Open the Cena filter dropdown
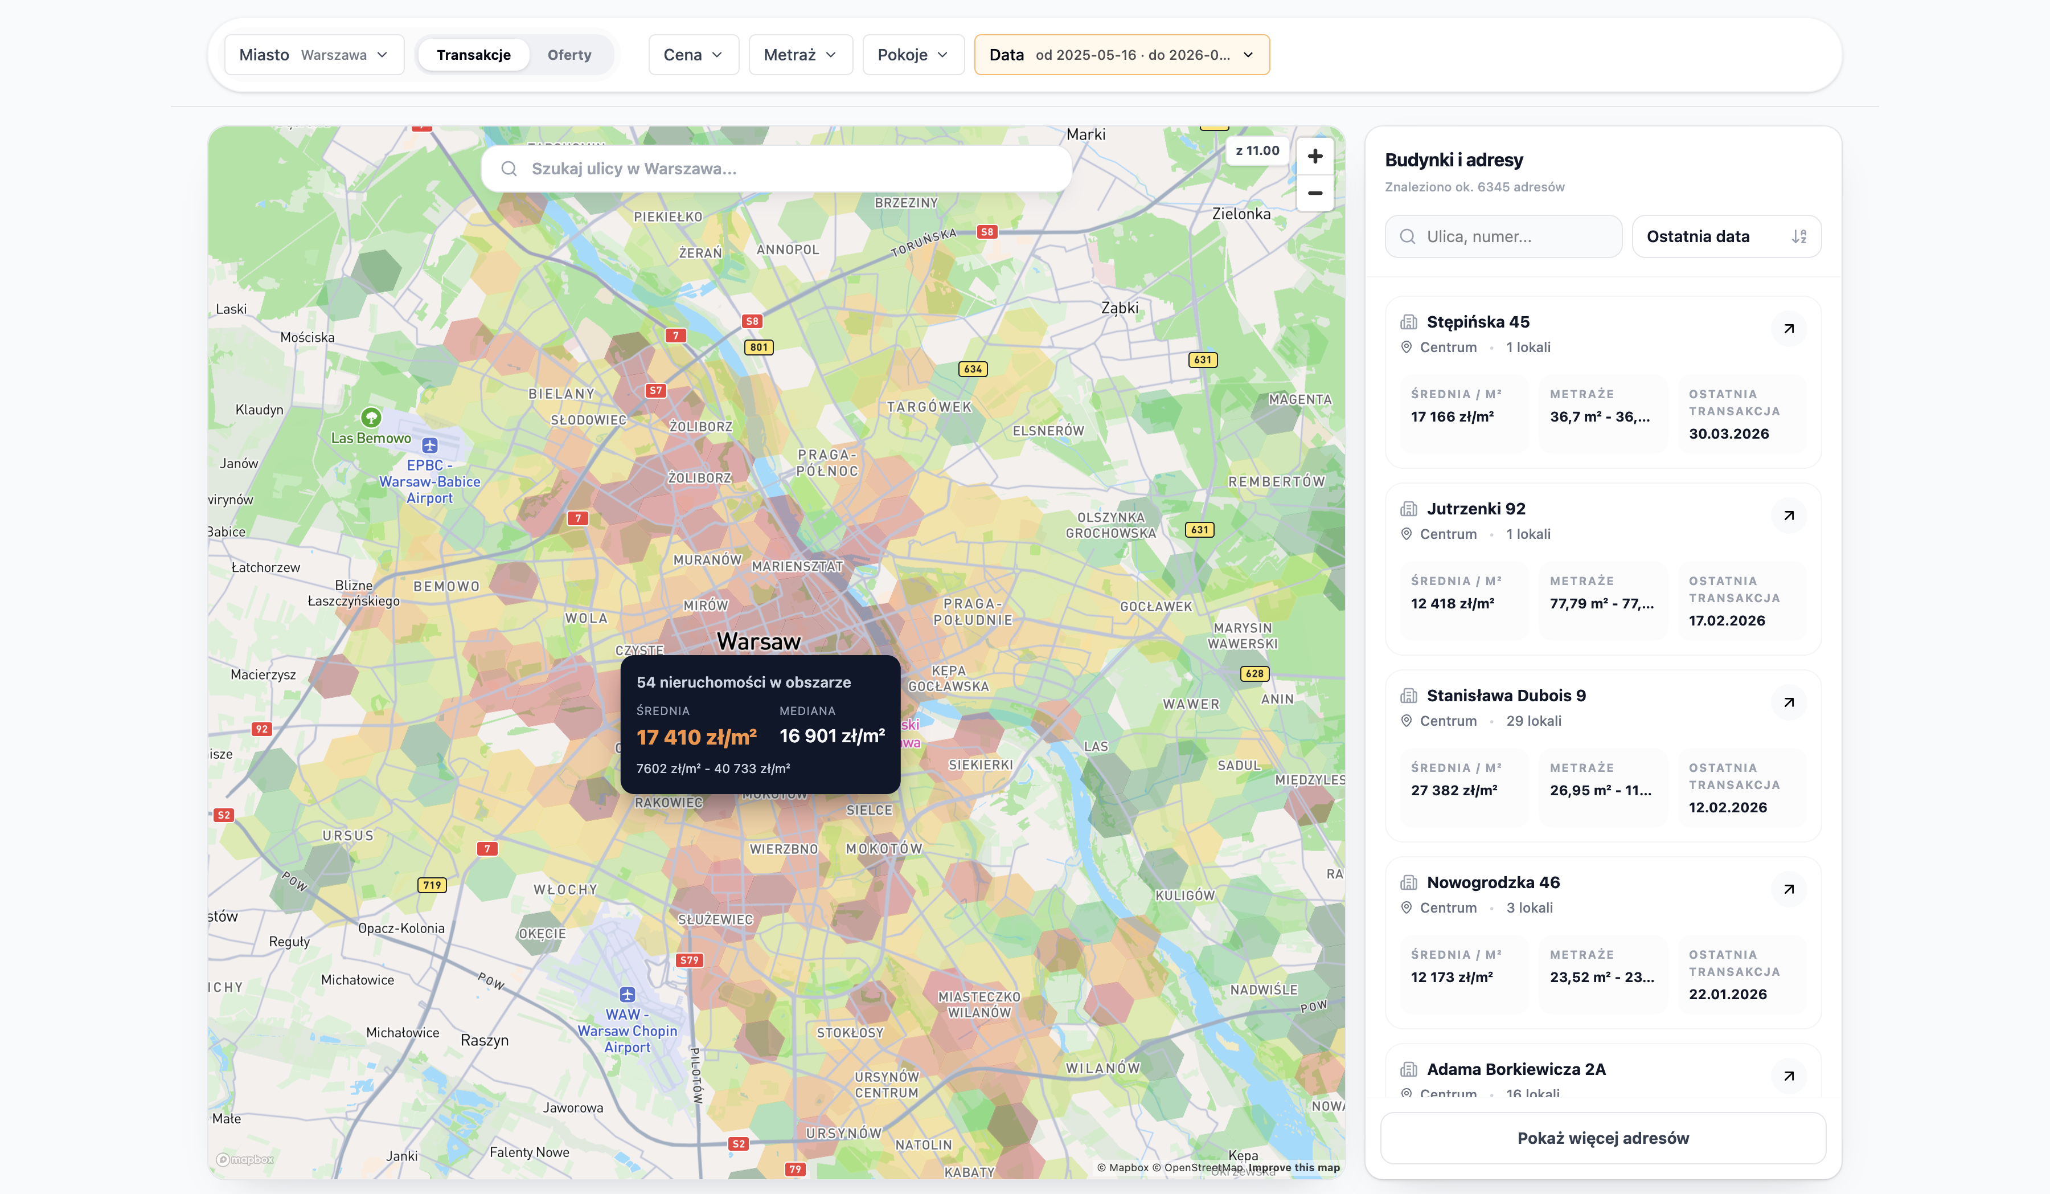Screen dimensions: 2050x1194 [x=693, y=55]
